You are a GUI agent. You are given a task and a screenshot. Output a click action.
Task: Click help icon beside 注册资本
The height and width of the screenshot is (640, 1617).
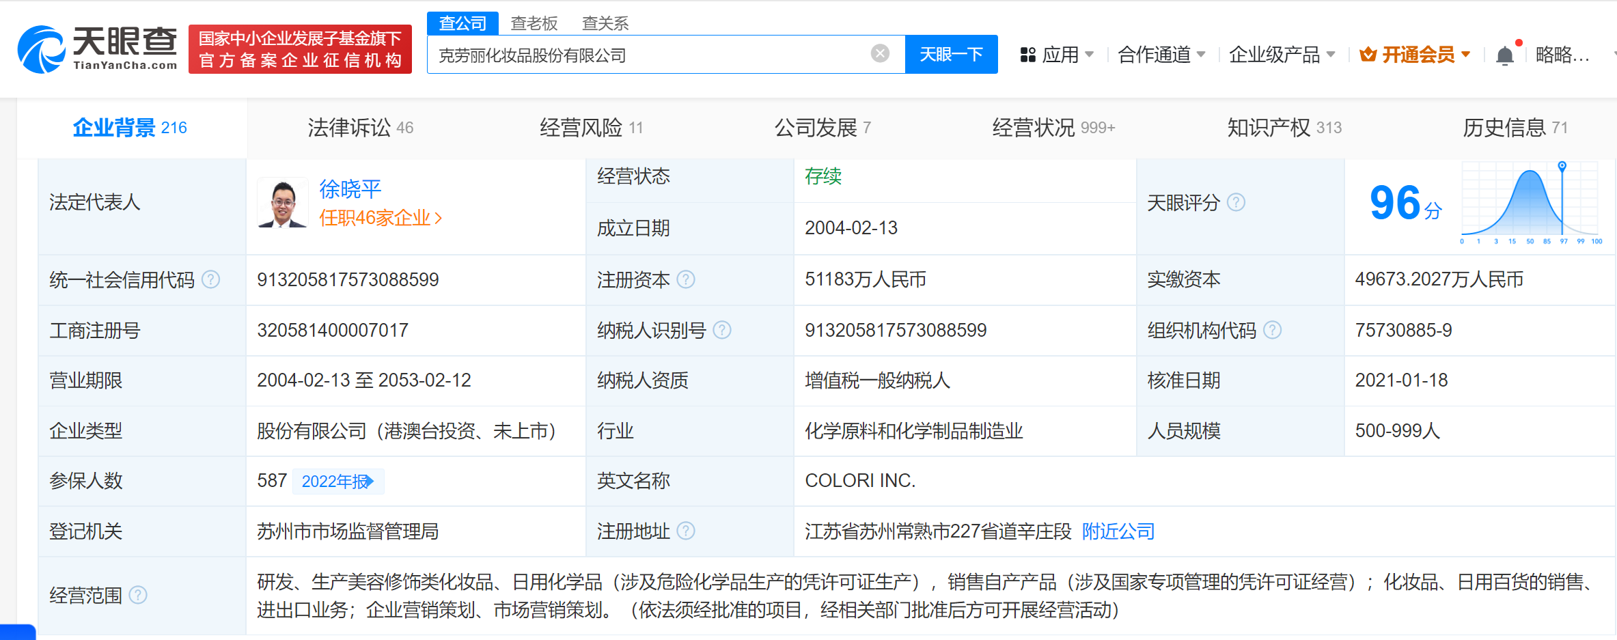tap(686, 279)
